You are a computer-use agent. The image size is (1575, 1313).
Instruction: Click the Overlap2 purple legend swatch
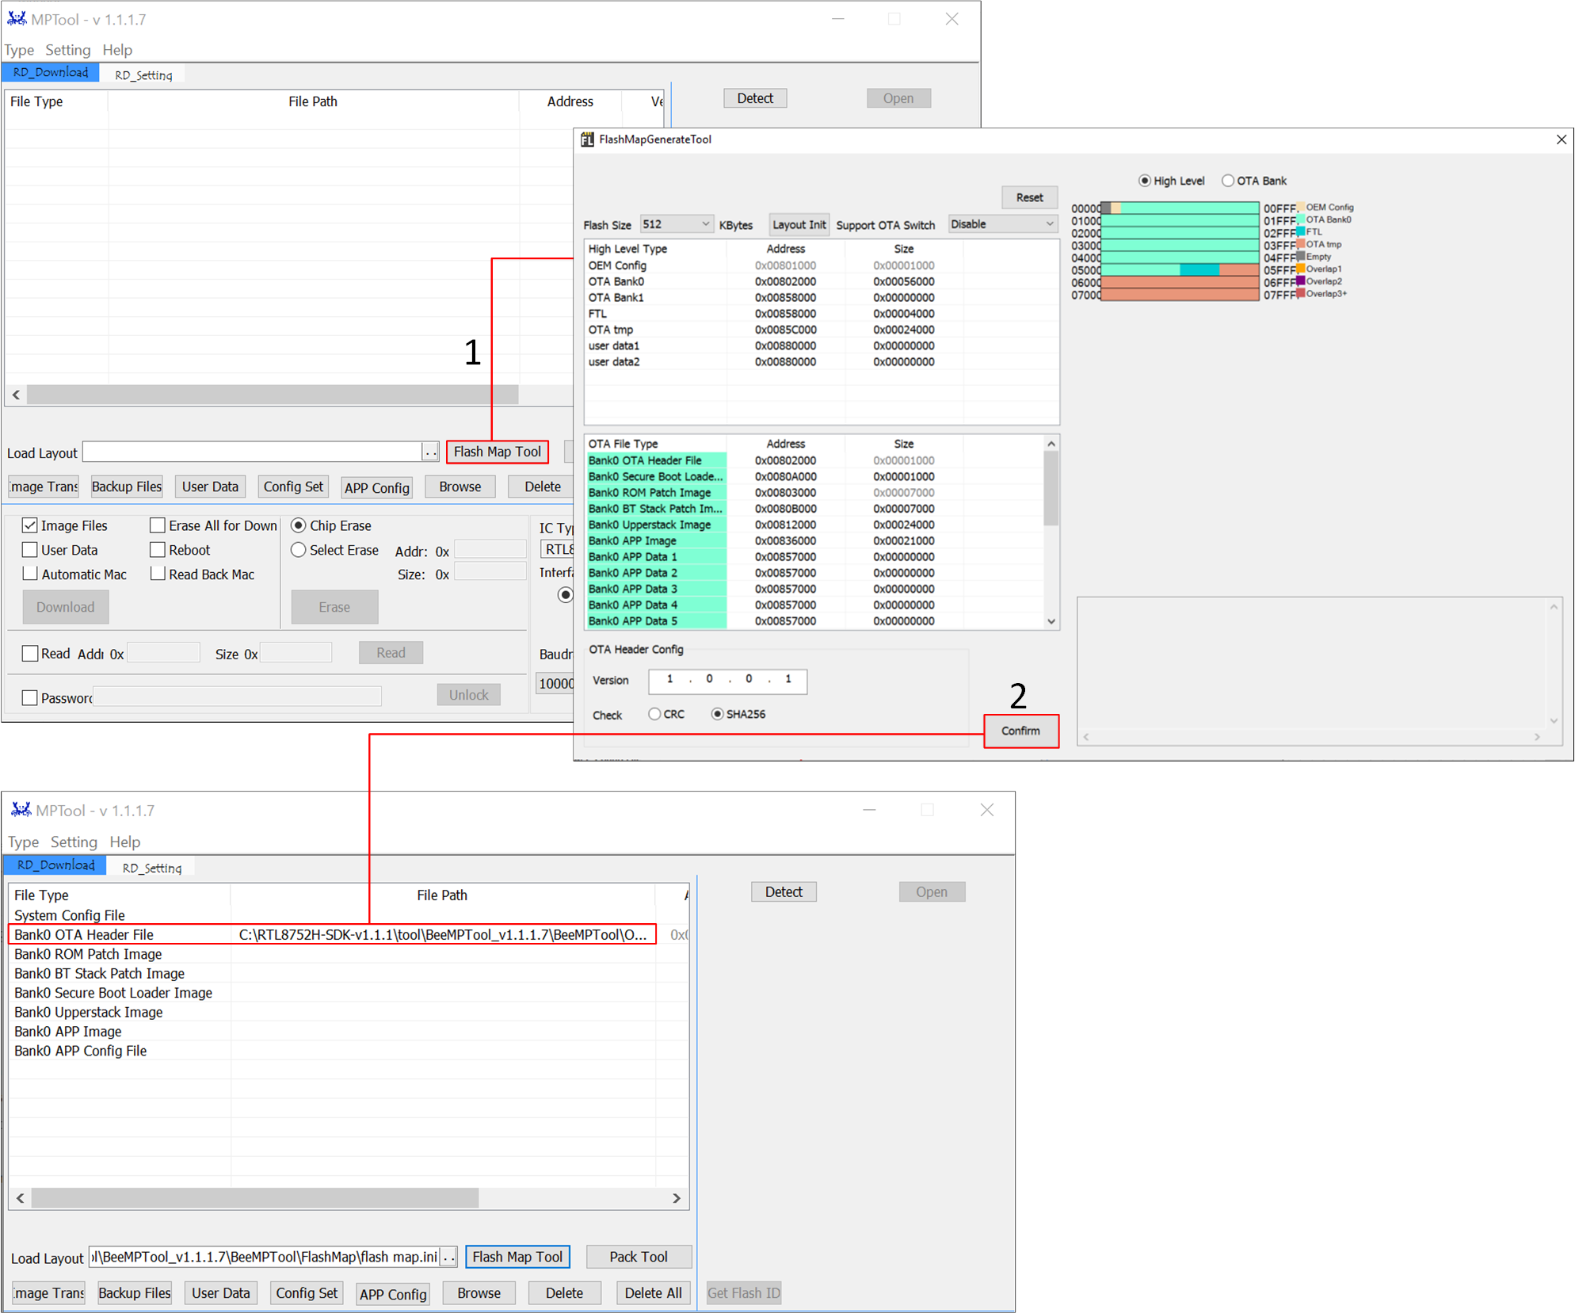pos(1301,281)
